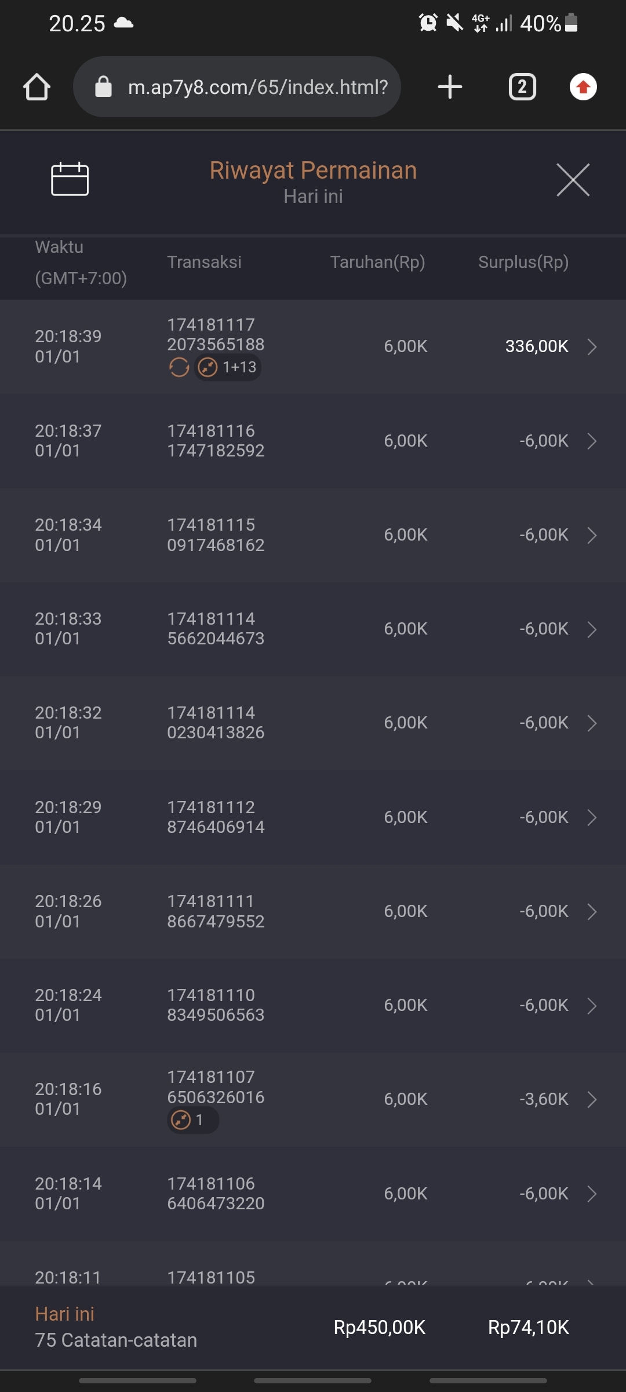Tap the free spin icon on 20:18:39 row

[179, 367]
